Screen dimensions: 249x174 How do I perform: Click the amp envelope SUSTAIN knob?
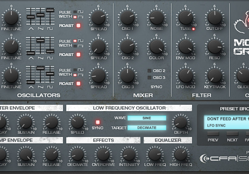[26, 155]
